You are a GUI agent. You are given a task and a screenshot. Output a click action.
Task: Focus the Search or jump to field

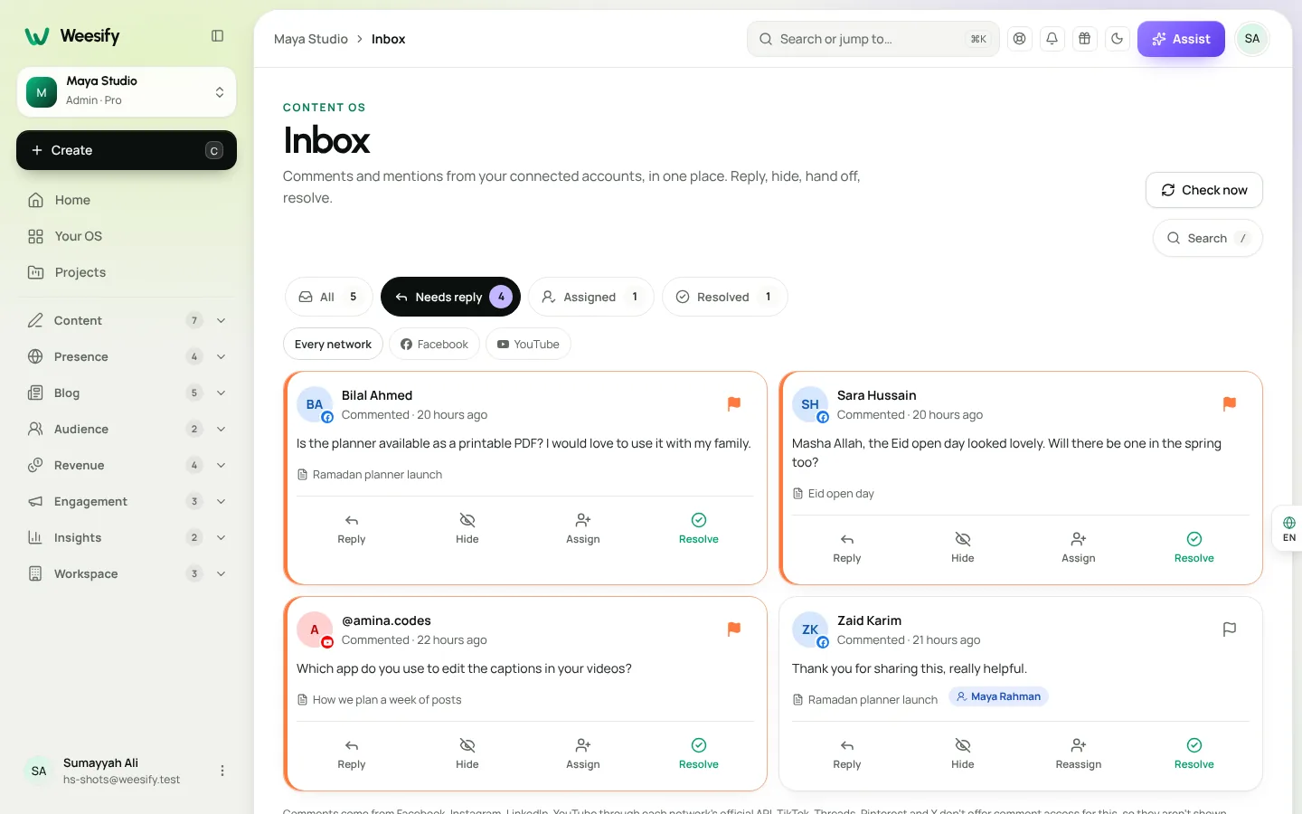click(873, 39)
